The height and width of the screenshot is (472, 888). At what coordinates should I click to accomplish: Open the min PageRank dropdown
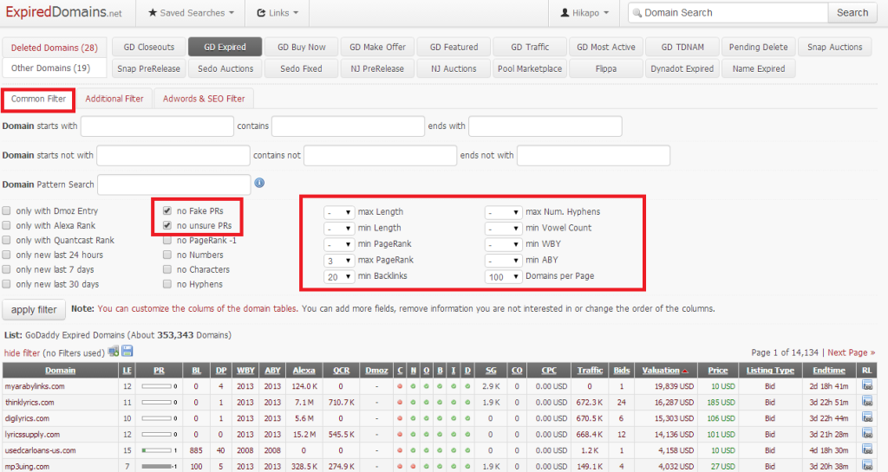(x=339, y=245)
